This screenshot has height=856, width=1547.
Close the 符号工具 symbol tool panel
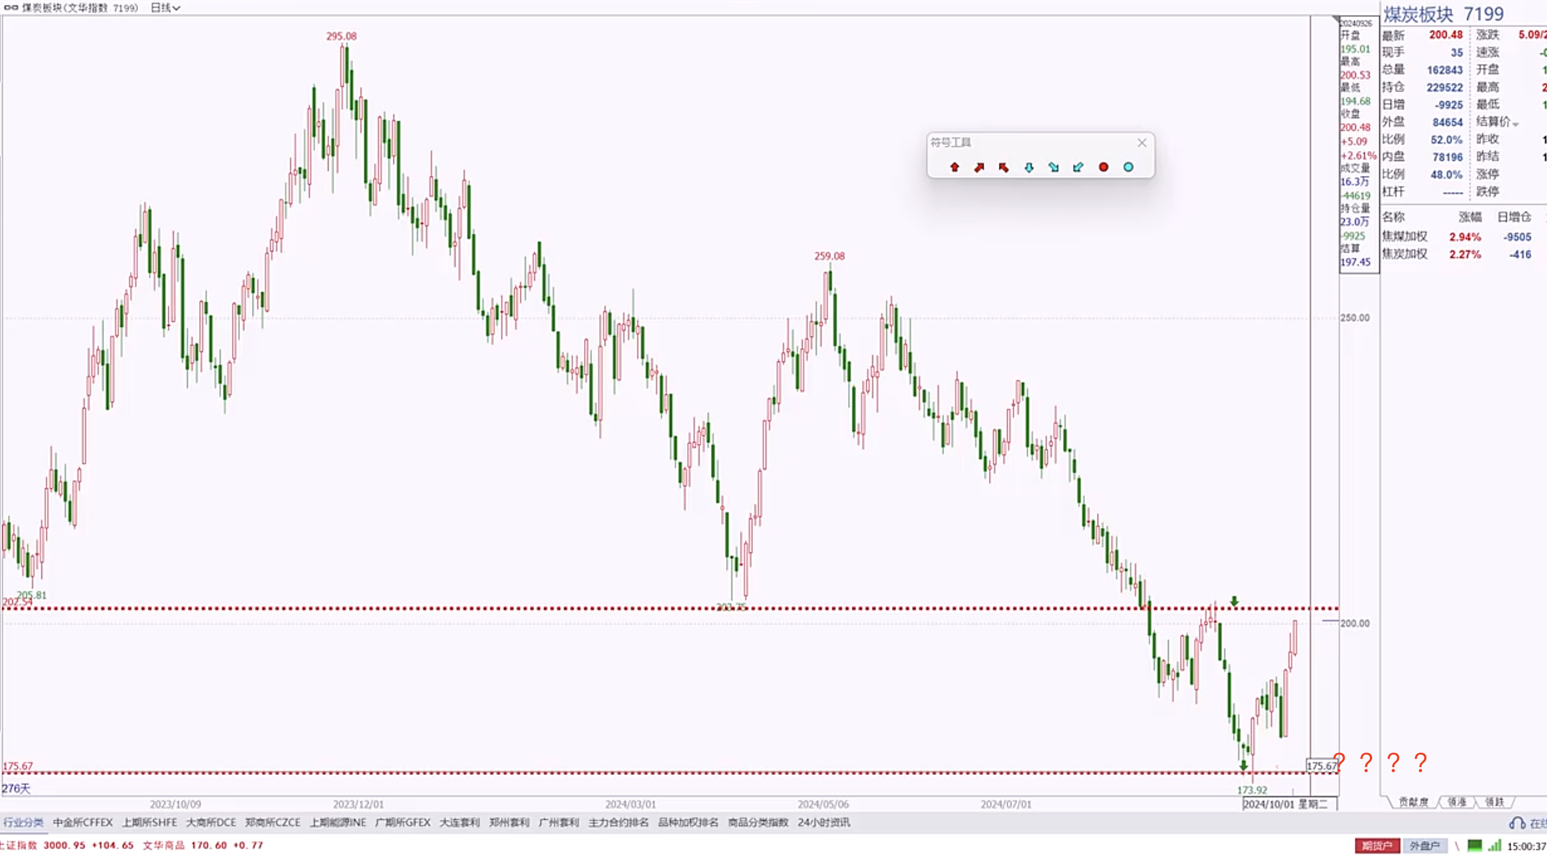pos(1142,143)
